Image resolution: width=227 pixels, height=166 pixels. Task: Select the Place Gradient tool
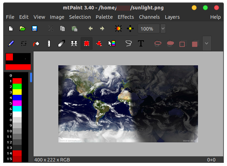coord(112,43)
